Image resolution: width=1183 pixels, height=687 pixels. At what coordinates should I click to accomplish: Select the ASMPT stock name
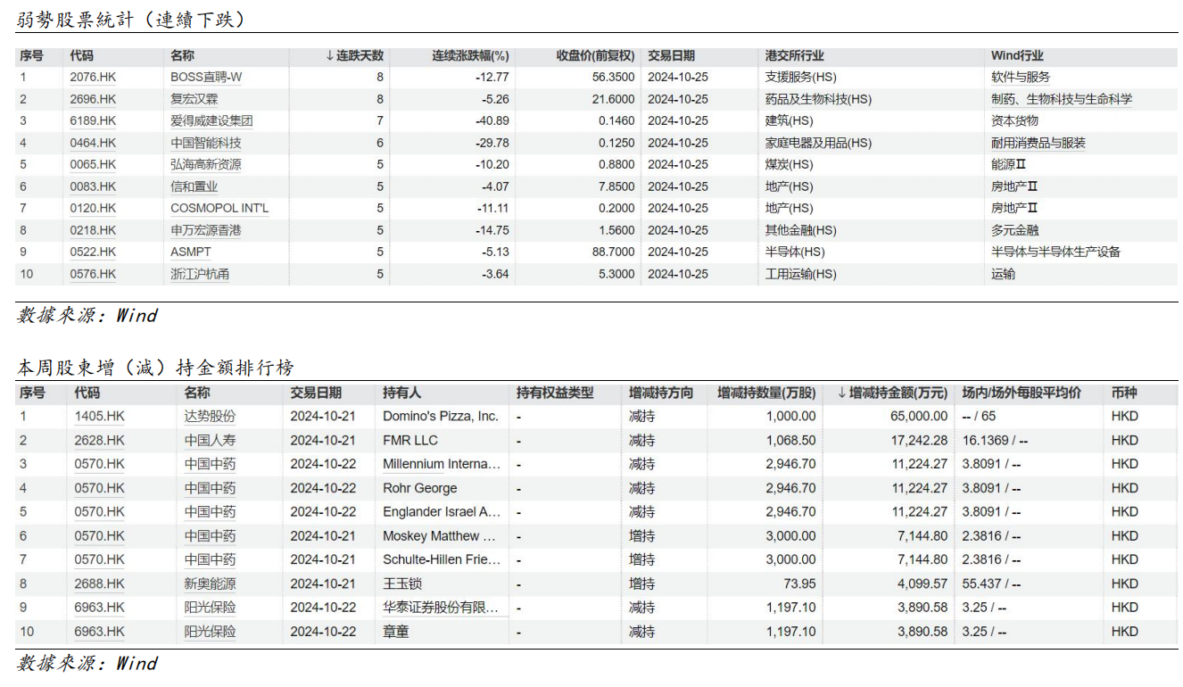click(x=191, y=252)
